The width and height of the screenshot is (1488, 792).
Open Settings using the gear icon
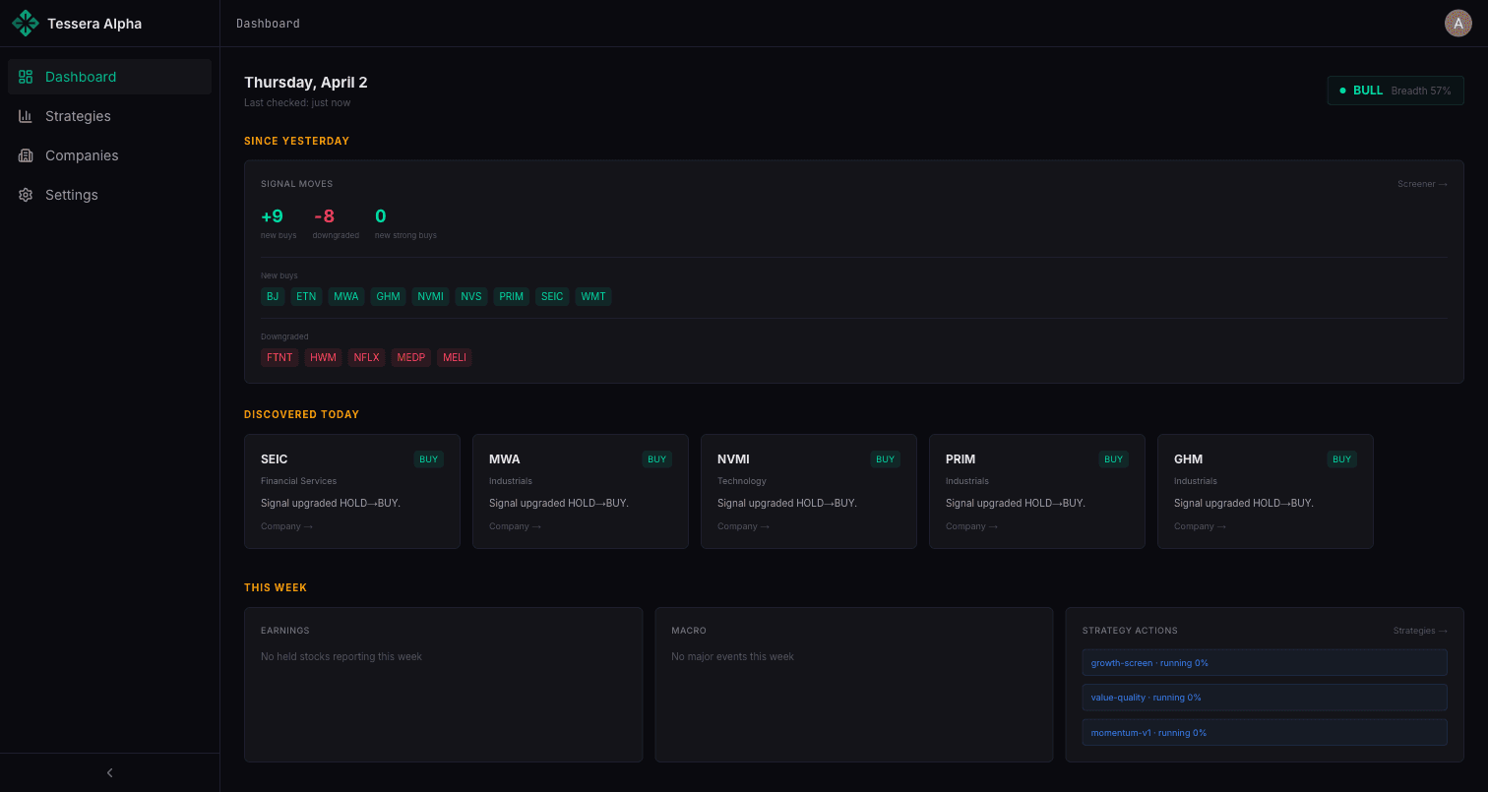click(26, 195)
